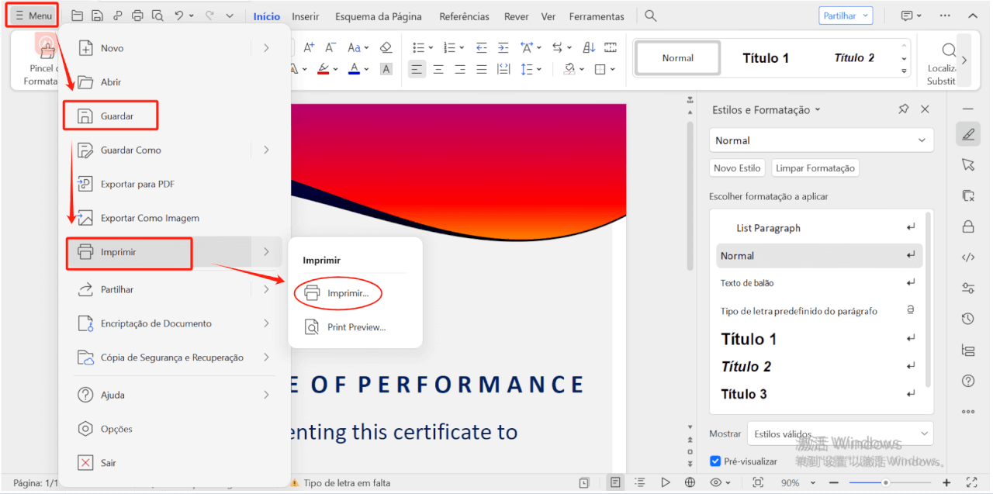Click the Print Preview icon in toolbar

(157, 16)
